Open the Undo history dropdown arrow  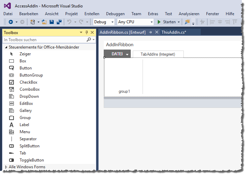[x=75, y=22]
